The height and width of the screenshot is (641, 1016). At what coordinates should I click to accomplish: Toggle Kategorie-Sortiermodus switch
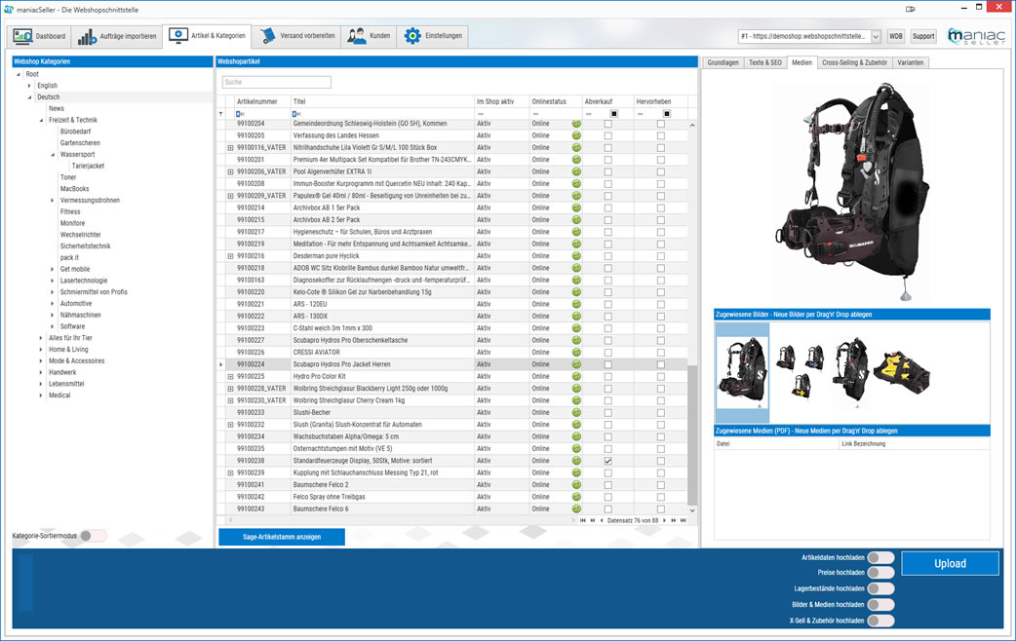[x=94, y=536]
